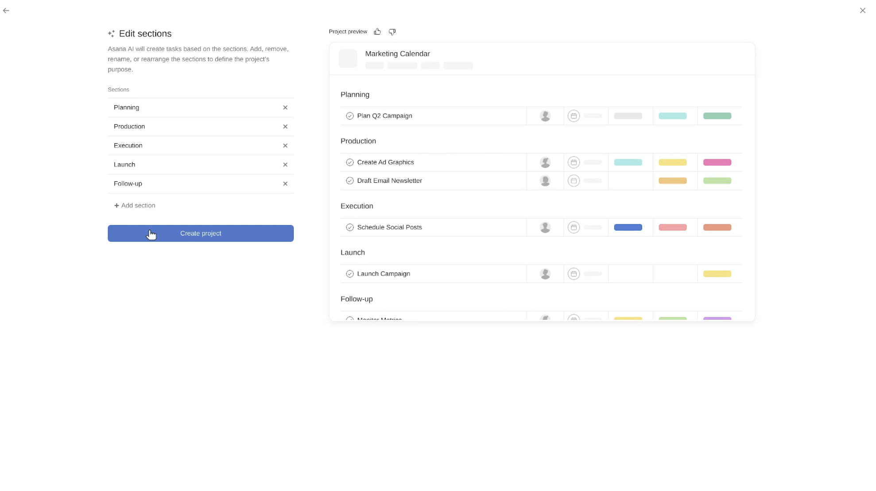
Task: Close the Edit sections dialog
Action: 862,11
